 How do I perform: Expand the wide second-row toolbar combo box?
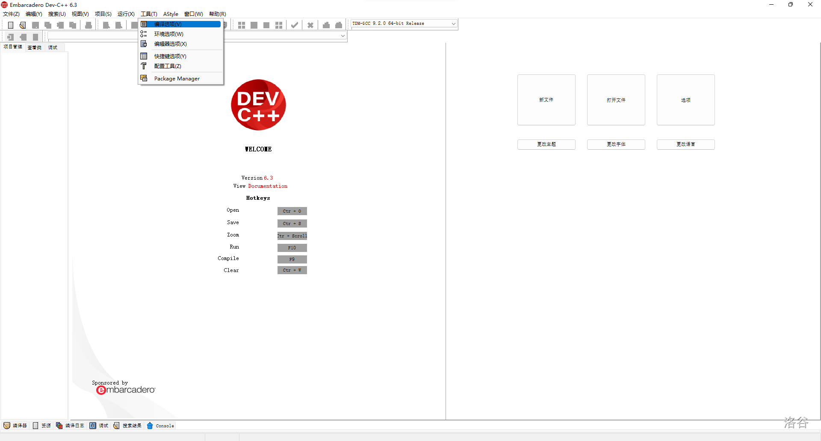pyautogui.click(x=343, y=36)
